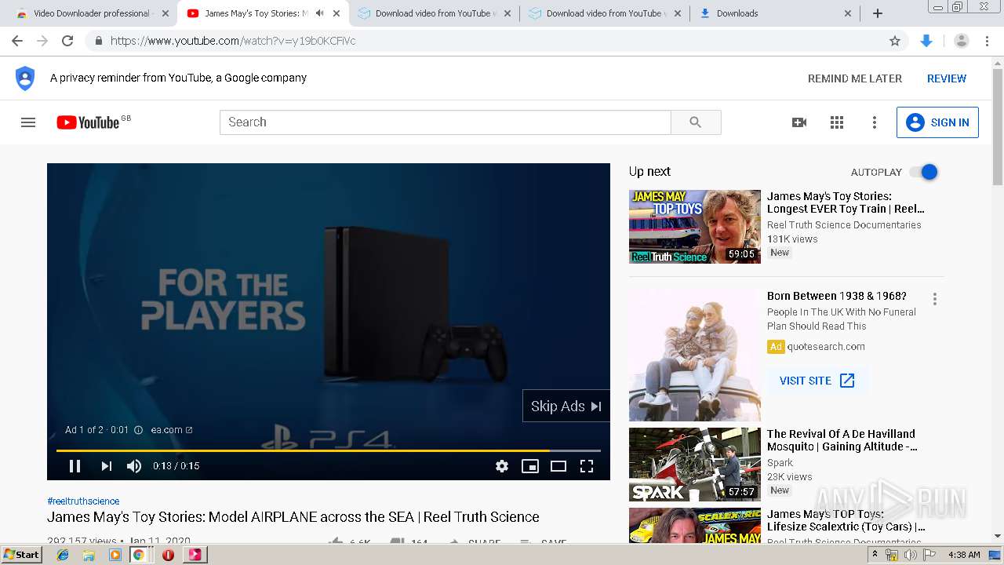Bookmark page with the star icon
This screenshot has width=1004, height=565.
895,41
